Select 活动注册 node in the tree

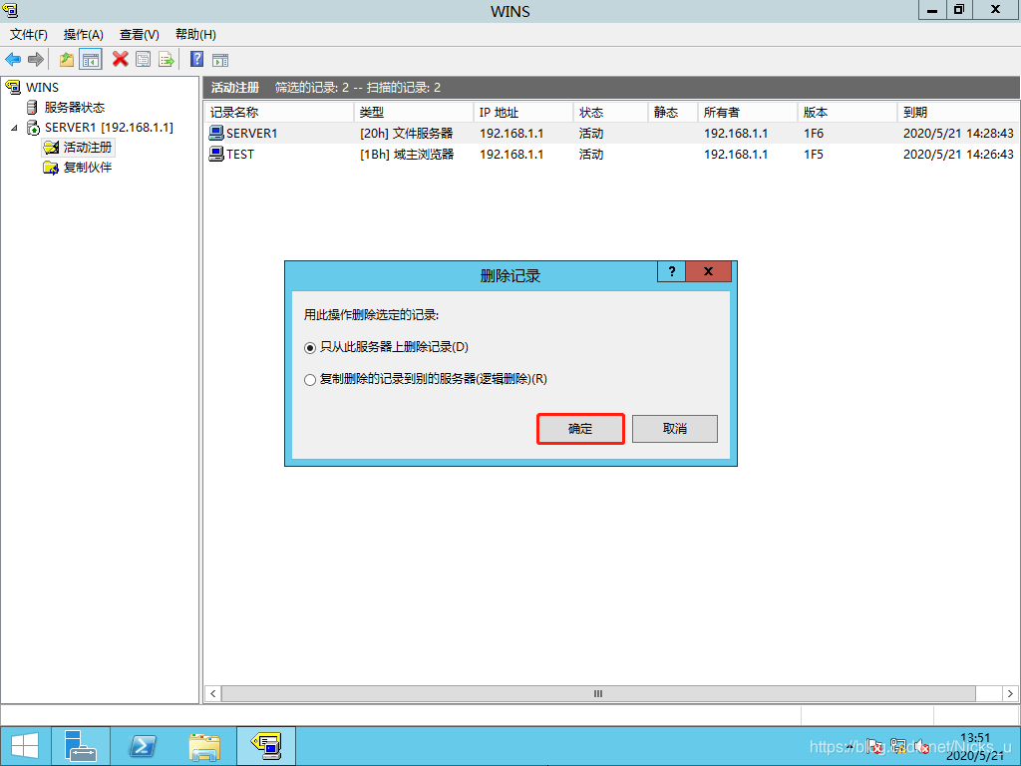(88, 148)
